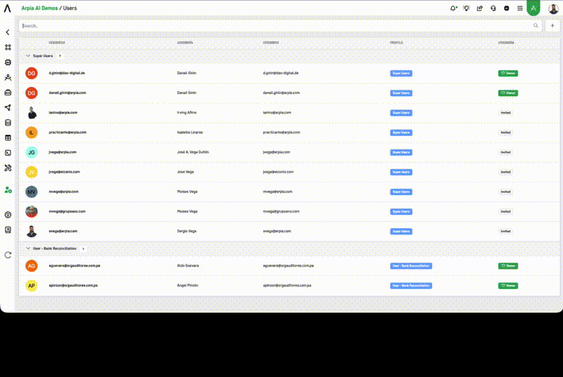Collapse the Super Users group
Image resolution: width=563 pixels, height=377 pixels.
[28, 56]
